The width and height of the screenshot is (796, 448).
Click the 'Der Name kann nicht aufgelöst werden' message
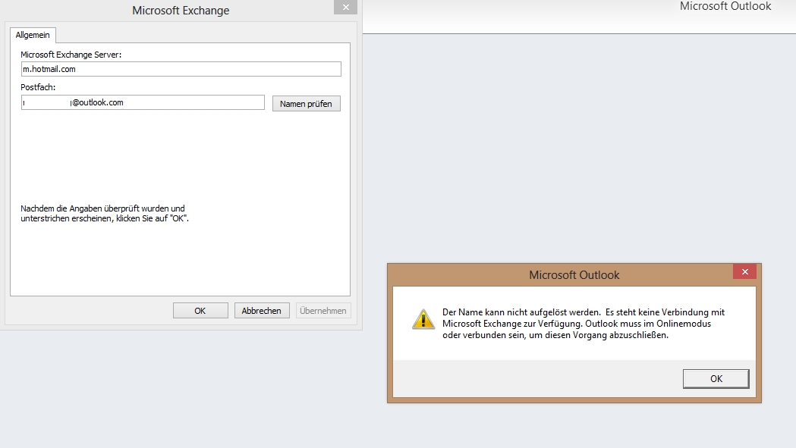tap(584, 324)
